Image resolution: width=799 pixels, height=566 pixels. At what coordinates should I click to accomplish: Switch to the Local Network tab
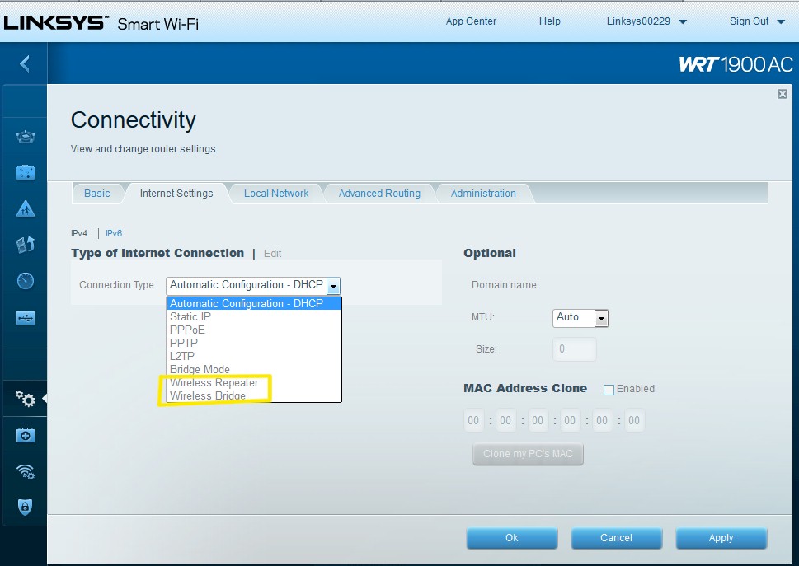276,194
